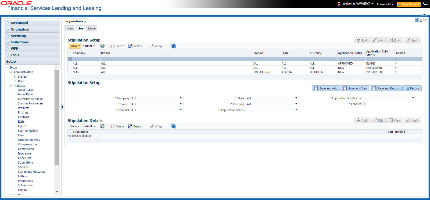Detach the Stipulation Setup table
The width and height of the screenshot is (430, 200).
135,46
